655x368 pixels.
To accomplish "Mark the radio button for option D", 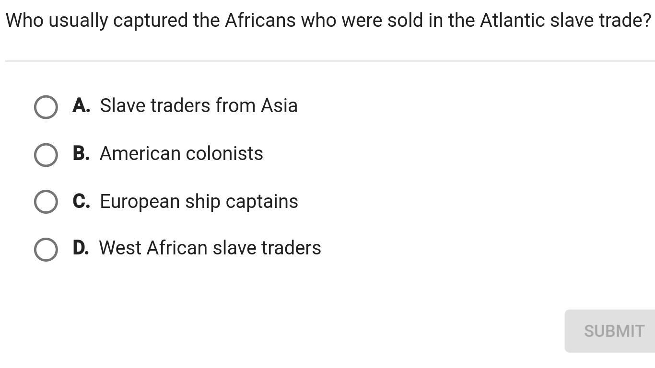I will 46,249.
